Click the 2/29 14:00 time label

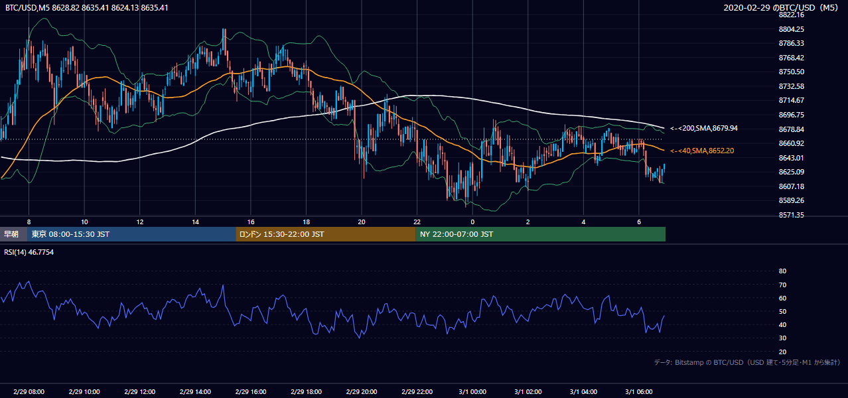194,392
